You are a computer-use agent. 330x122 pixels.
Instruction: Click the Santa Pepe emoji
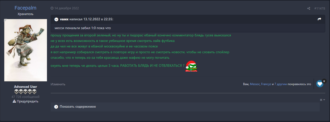click(x=191, y=66)
